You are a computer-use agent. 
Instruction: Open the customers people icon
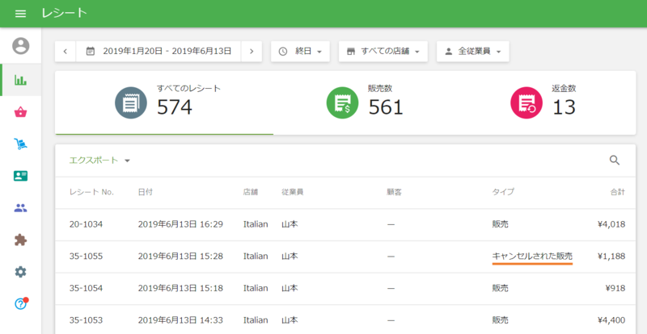20,208
